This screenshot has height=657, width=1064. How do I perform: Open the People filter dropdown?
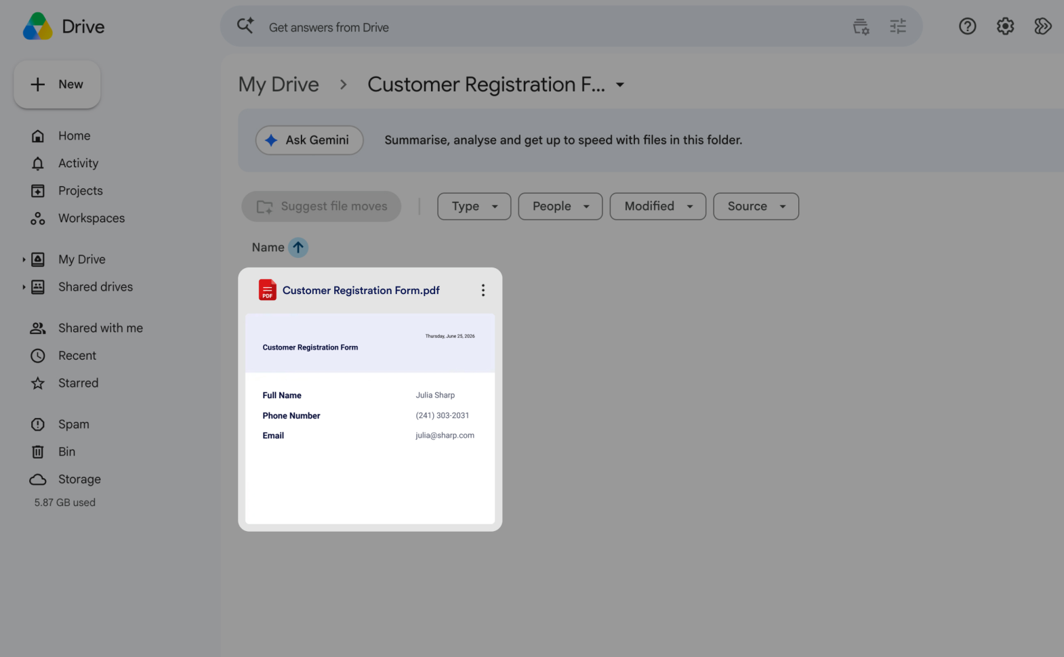560,207
